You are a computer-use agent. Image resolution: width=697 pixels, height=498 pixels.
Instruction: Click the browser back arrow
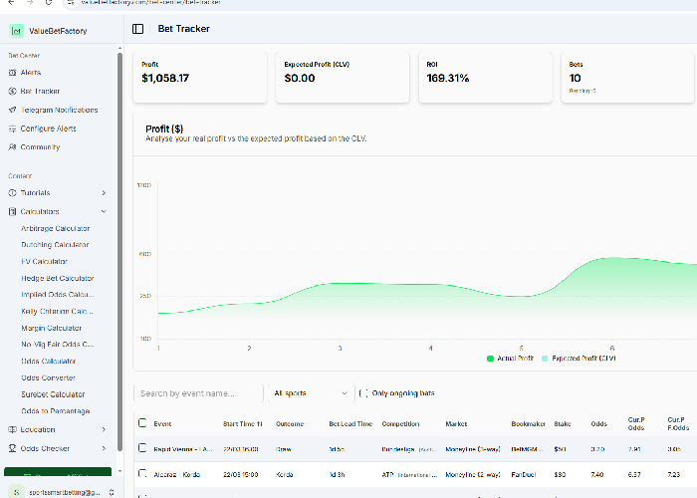(x=12, y=2)
